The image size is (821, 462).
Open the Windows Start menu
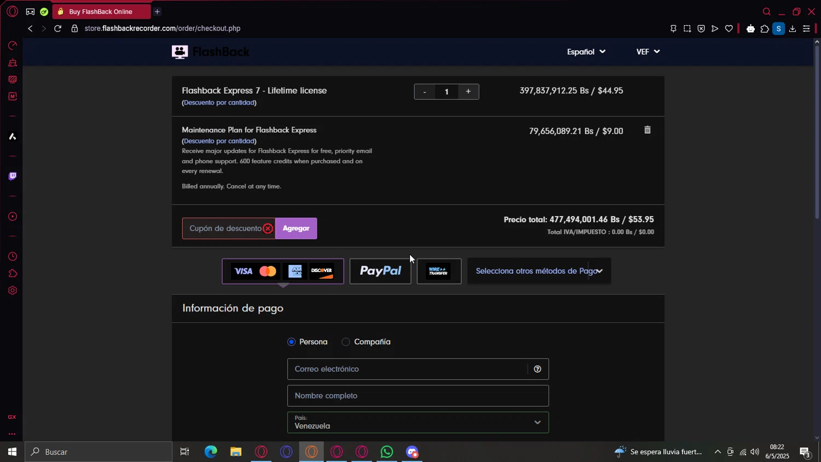pos(12,452)
